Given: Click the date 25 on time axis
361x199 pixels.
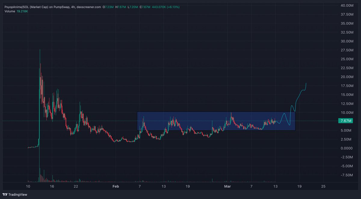Looking at the screenshot, I should tap(323, 186).
